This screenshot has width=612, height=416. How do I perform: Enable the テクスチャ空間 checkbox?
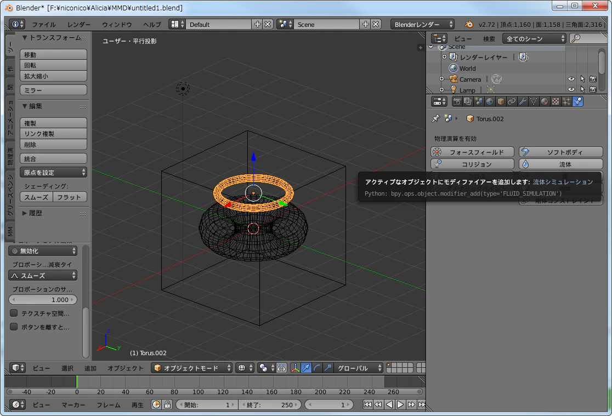[x=14, y=313]
